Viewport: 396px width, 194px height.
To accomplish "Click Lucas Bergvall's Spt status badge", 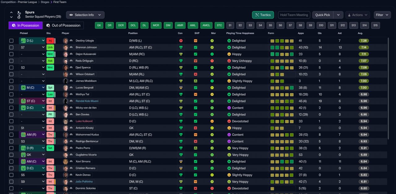I will click(x=50, y=88).
